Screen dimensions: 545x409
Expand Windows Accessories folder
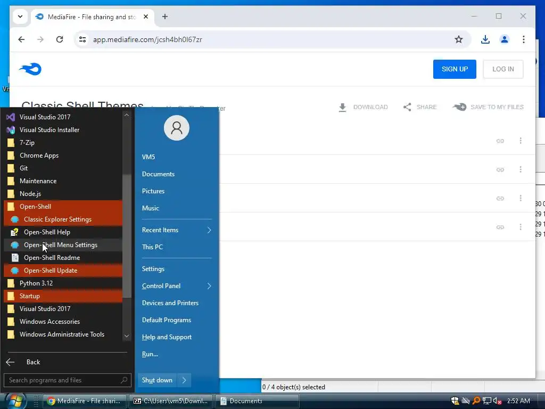point(63,321)
